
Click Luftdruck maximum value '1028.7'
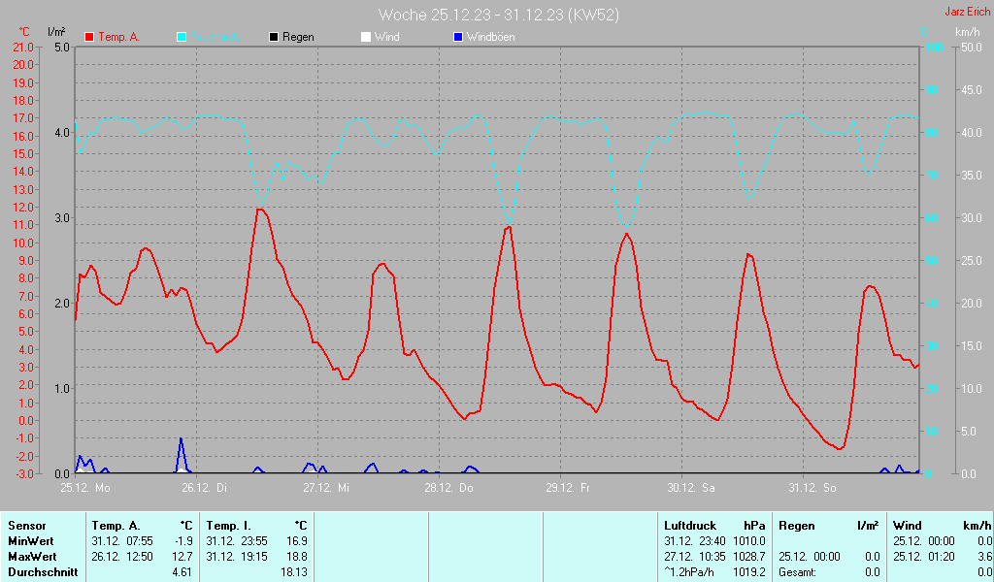(749, 557)
